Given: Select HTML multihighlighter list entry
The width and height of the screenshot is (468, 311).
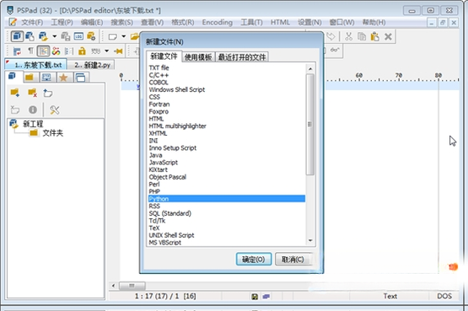Looking at the screenshot, I should pyautogui.click(x=227, y=126).
